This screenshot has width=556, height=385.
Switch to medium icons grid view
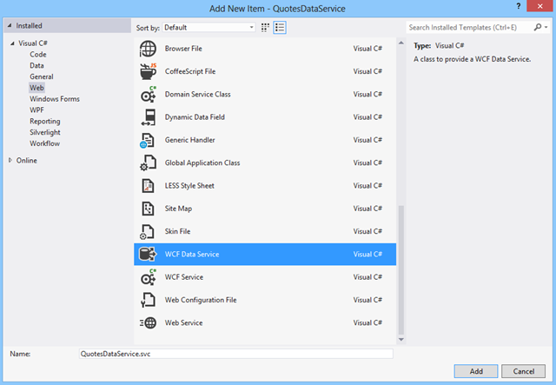point(265,28)
